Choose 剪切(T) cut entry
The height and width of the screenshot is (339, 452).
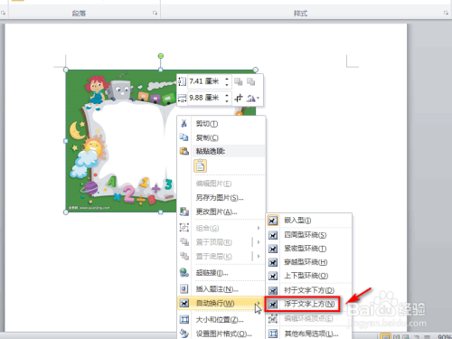pyautogui.click(x=221, y=124)
